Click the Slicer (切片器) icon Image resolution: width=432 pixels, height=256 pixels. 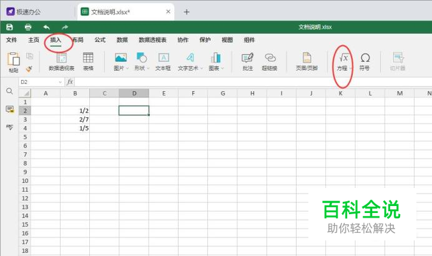[x=398, y=57]
